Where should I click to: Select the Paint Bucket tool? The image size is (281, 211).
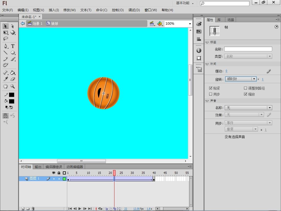pyautogui.click(x=13, y=73)
